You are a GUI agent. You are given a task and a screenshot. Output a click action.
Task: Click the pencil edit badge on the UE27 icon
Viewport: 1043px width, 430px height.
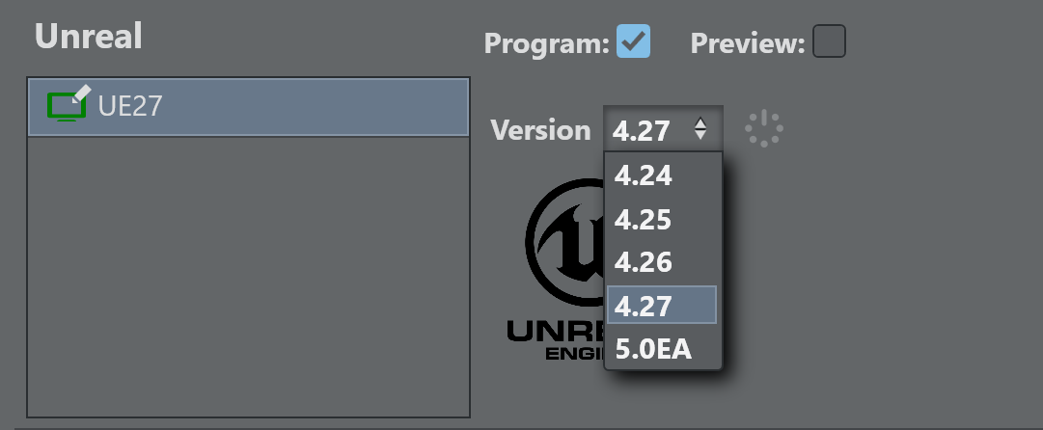point(83,93)
